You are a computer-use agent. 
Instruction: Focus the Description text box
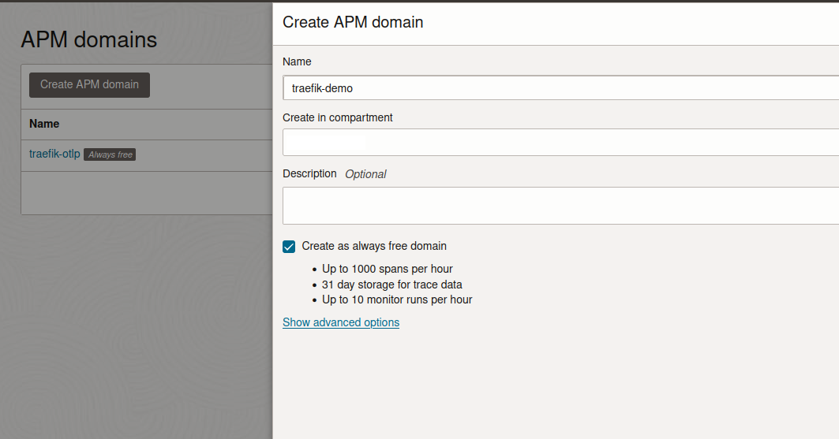(x=560, y=206)
